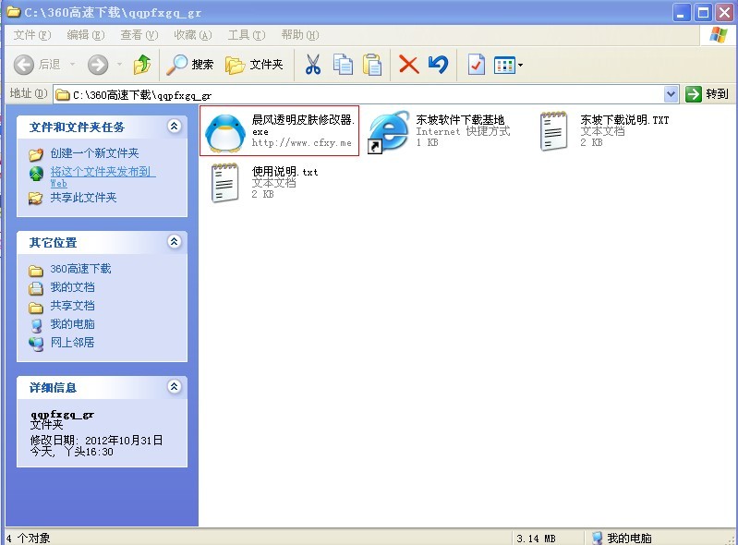Select the penguin 晨风透明皮肤修改器.exe icon
This screenshot has width=738, height=545.
[225, 132]
